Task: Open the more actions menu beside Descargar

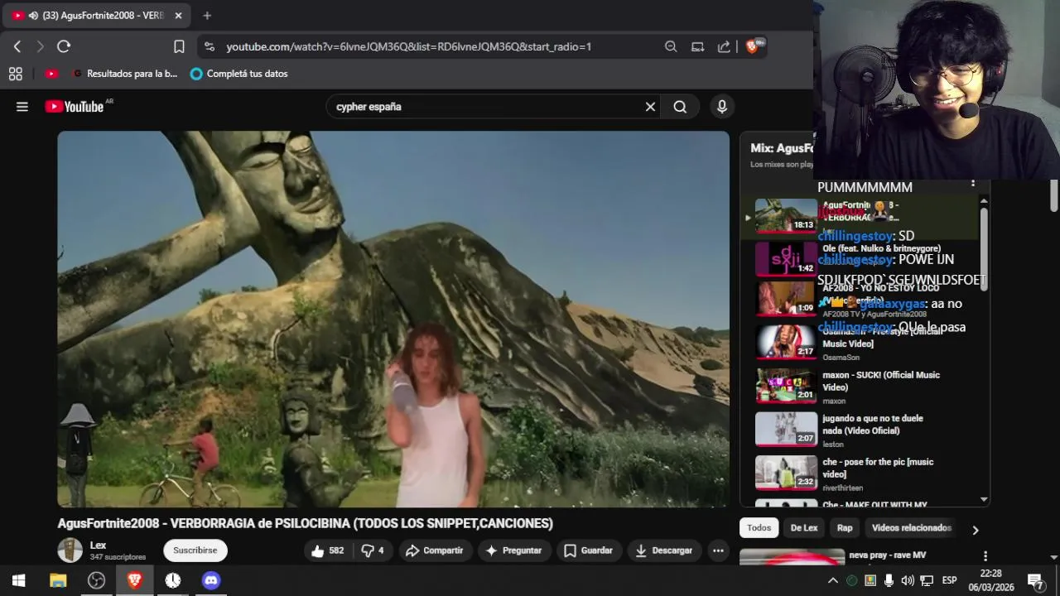Action: coord(718,550)
